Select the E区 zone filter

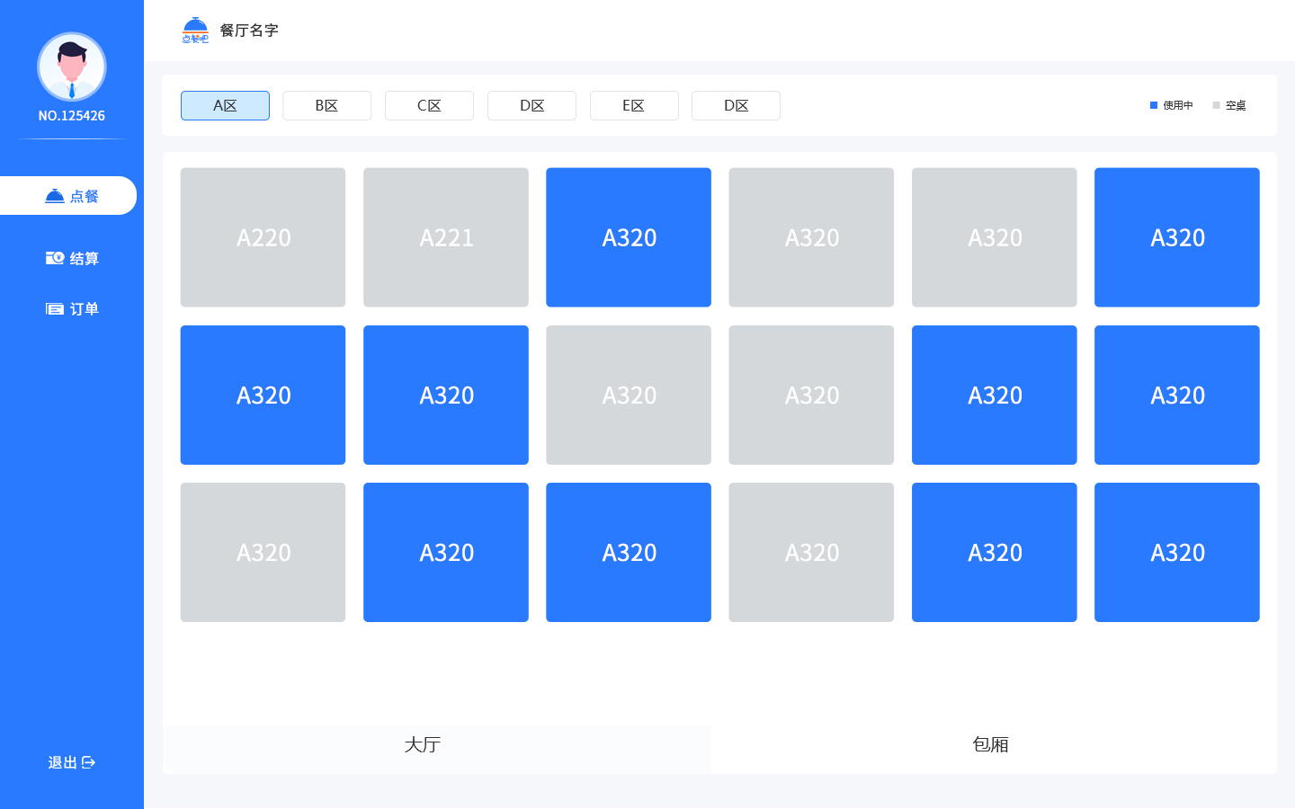[x=634, y=105]
